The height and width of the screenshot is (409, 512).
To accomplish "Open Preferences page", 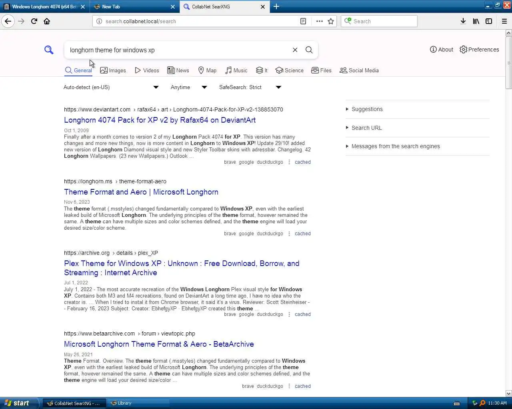I will pos(479,50).
